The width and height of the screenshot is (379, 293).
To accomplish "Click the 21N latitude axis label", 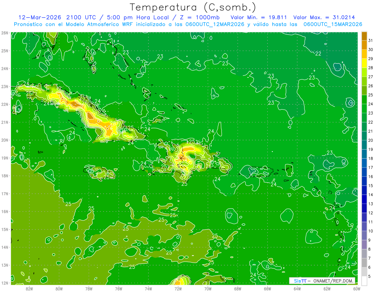I will tap(5, 122).
